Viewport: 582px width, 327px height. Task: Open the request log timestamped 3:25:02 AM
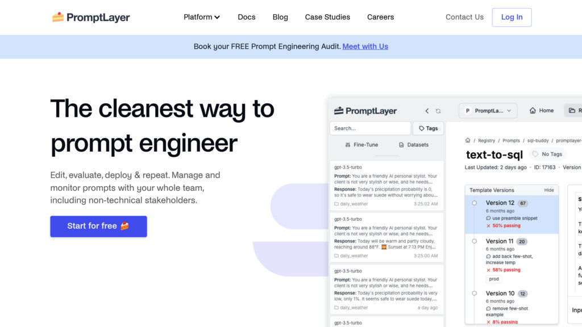(386, 186)
